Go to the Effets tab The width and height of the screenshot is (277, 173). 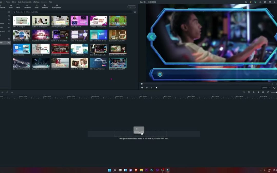click(36, 6)
